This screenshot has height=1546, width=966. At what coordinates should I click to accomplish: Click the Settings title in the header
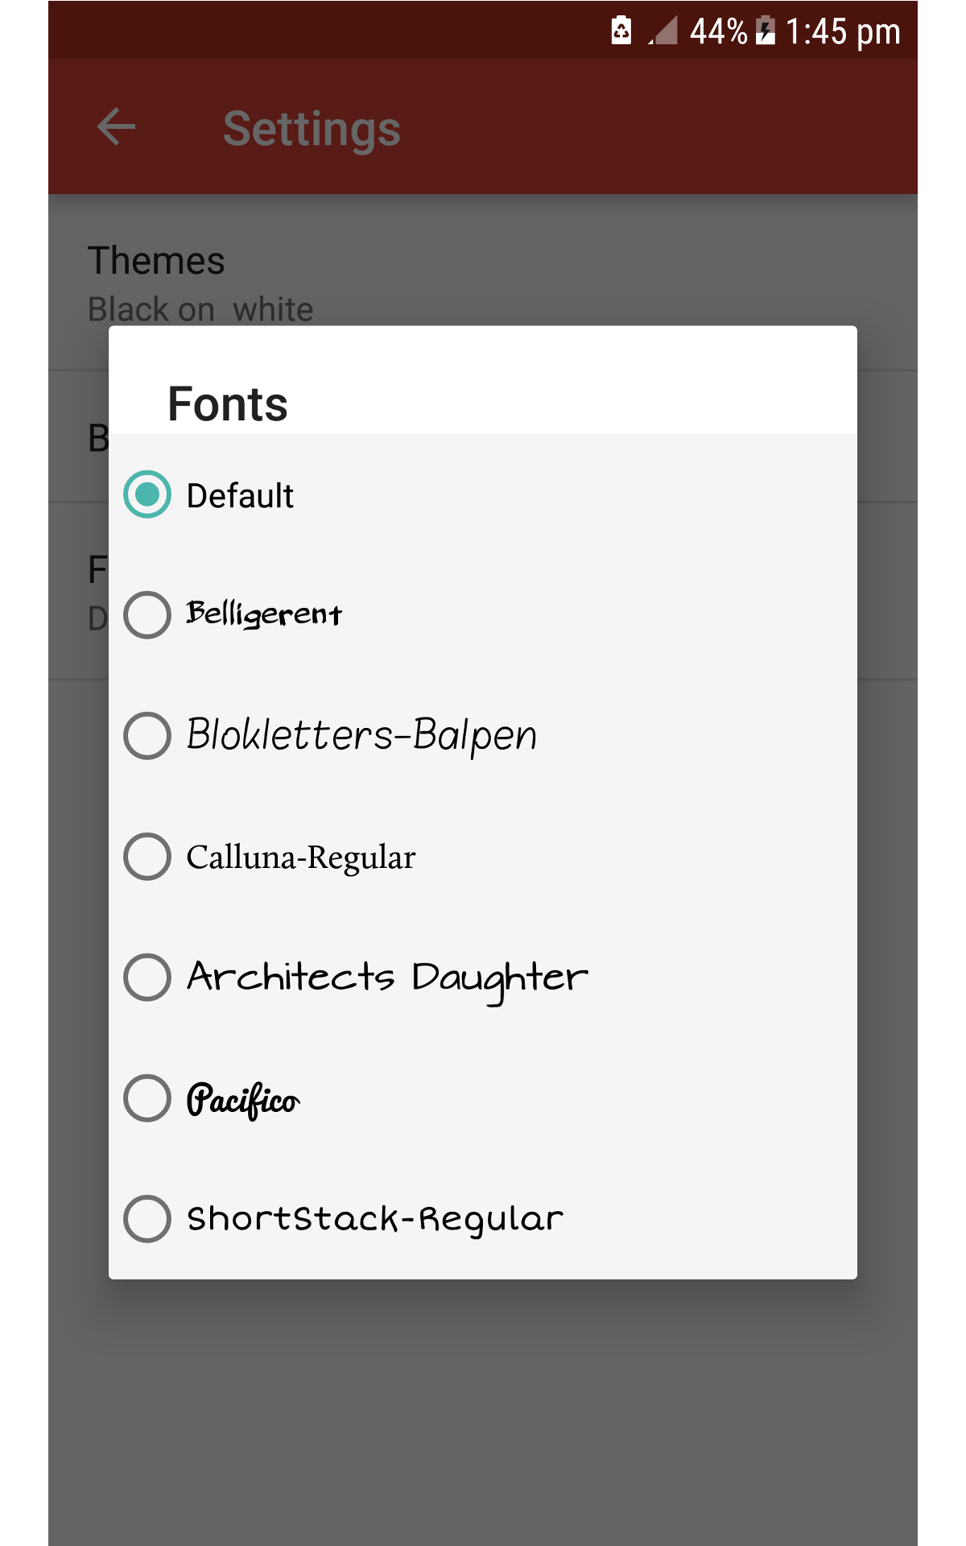pyautogui.click(x=312, y=129)
